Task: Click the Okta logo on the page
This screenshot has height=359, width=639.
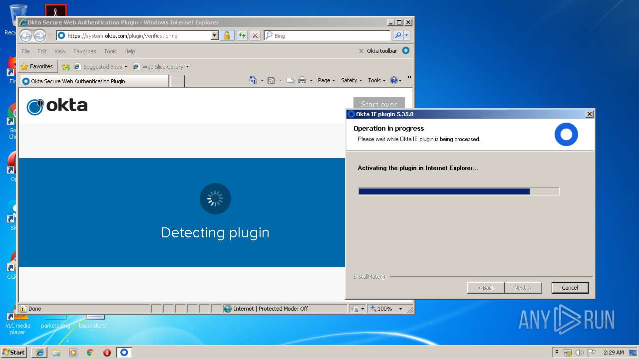Action: (x=57, y=106)
